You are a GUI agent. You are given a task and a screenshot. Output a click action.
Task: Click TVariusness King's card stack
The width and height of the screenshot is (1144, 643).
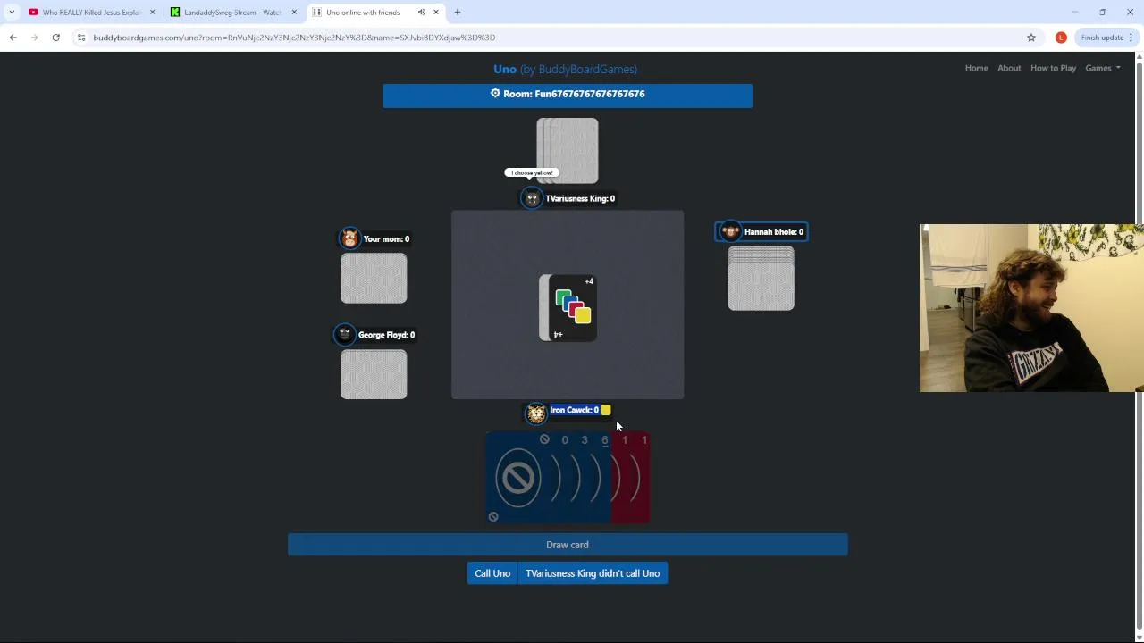click(568, 150)
